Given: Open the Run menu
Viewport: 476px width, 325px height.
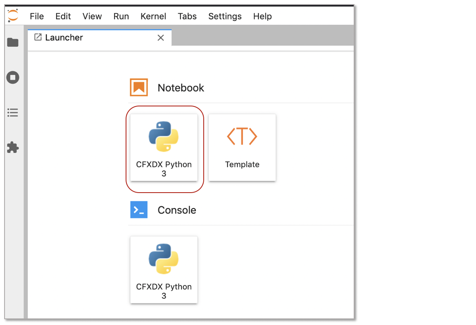Looking at the screenshot, I should point(121,16).
